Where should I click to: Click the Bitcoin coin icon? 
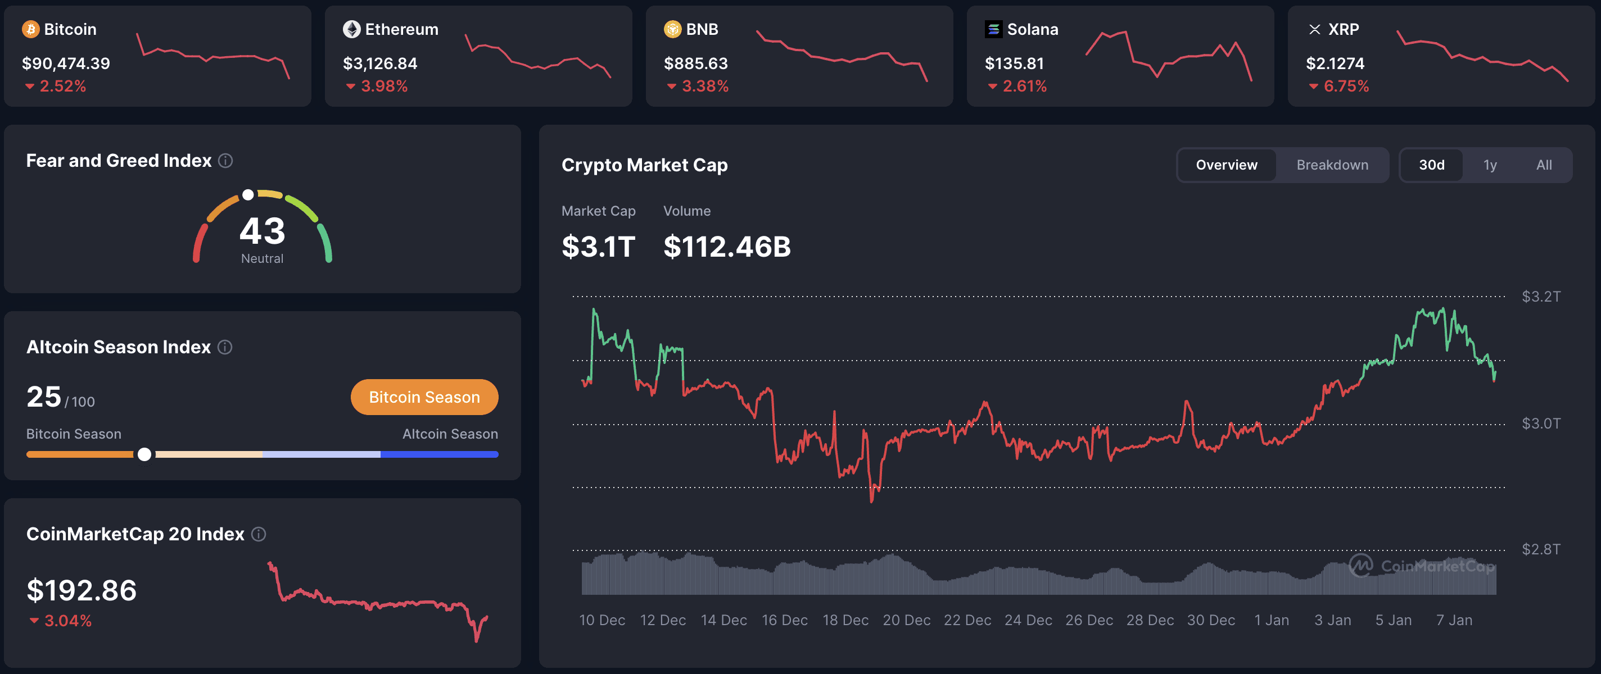pos(31,29)
